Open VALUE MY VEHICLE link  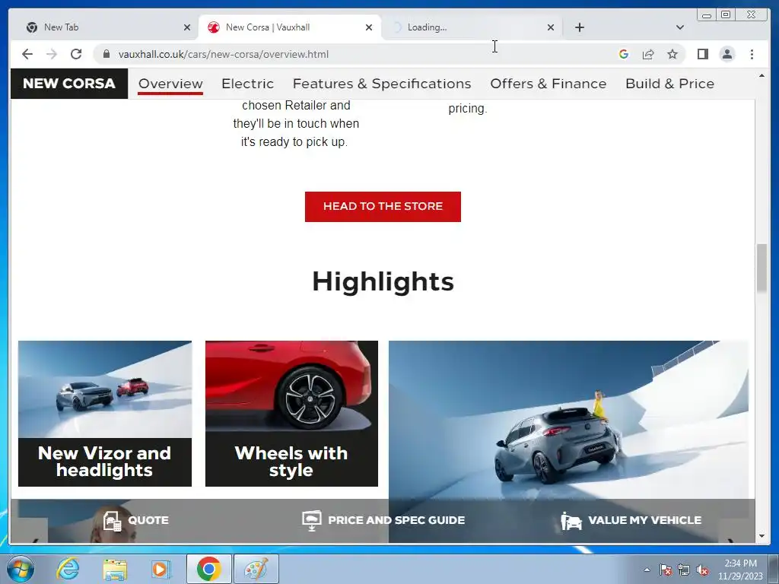pyautogui.click(x=645, y=520)
